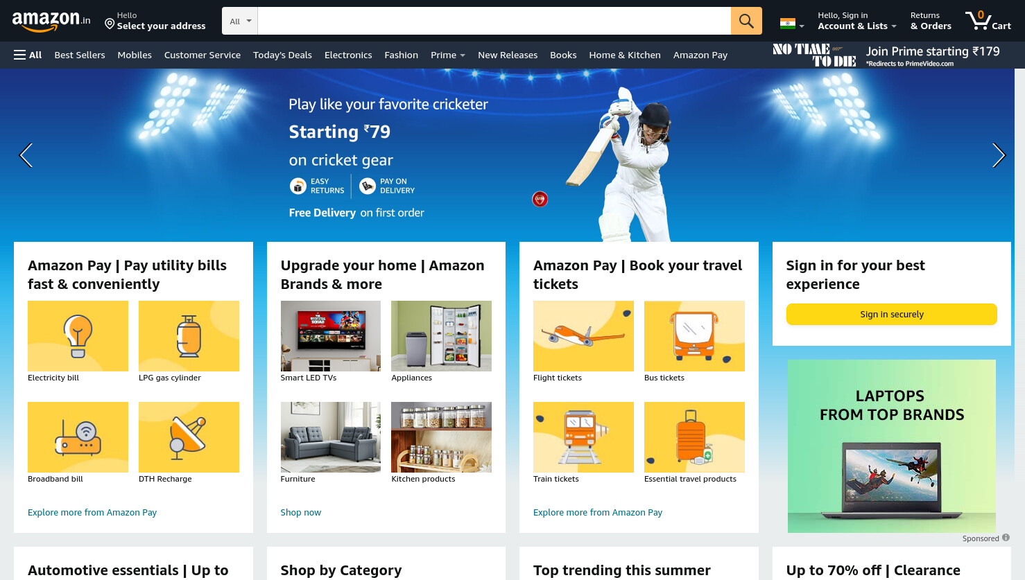Open the DTH Recharge dish image
The height and width of the screenshot is (580, 1025).
point(189,437)
